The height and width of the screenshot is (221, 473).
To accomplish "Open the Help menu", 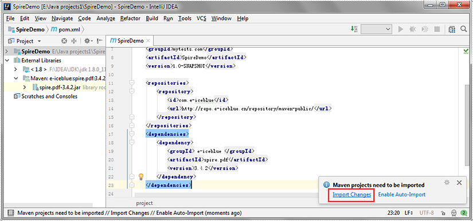I will [243, 18].
